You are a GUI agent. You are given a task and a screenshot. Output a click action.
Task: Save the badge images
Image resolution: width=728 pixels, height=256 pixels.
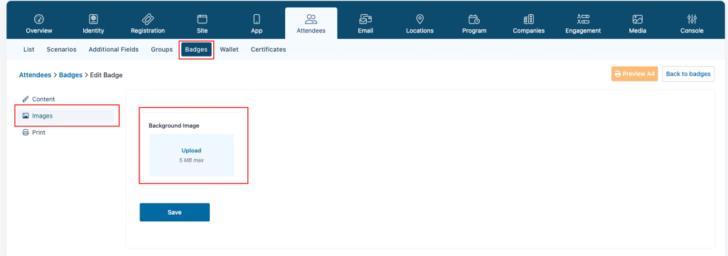click(x=175, y=213)
